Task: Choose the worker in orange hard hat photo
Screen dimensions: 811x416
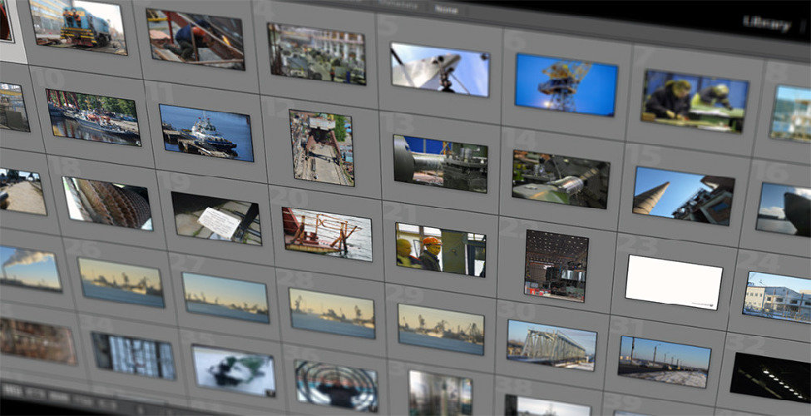Action: pyautogui.click(x=440, y=248)
